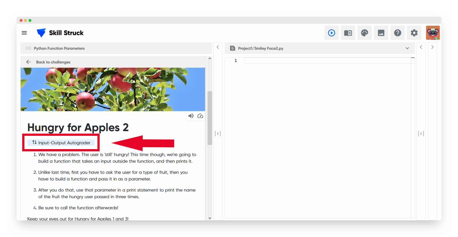
Task: Click right chevron on far right panel
Action: [x=432, y=47]
